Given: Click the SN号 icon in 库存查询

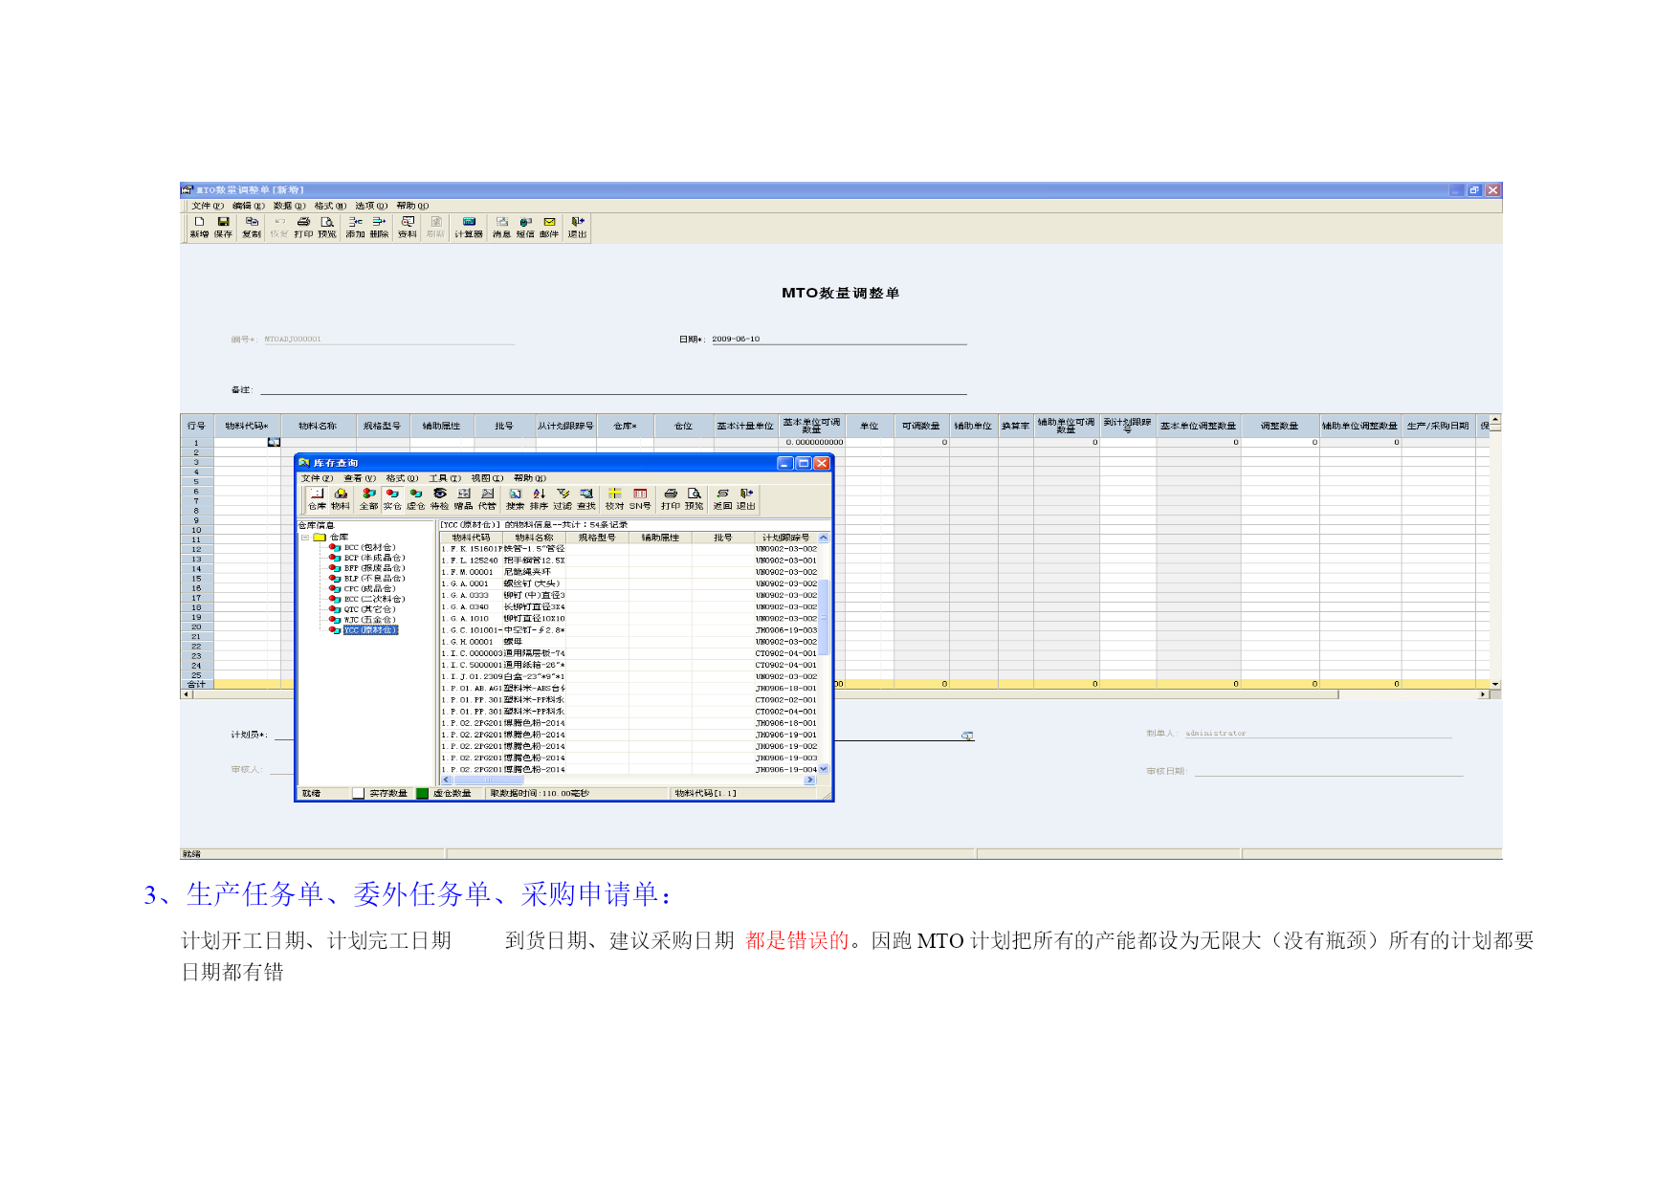Looking at the screenshot, I should (x=640, y=498).
